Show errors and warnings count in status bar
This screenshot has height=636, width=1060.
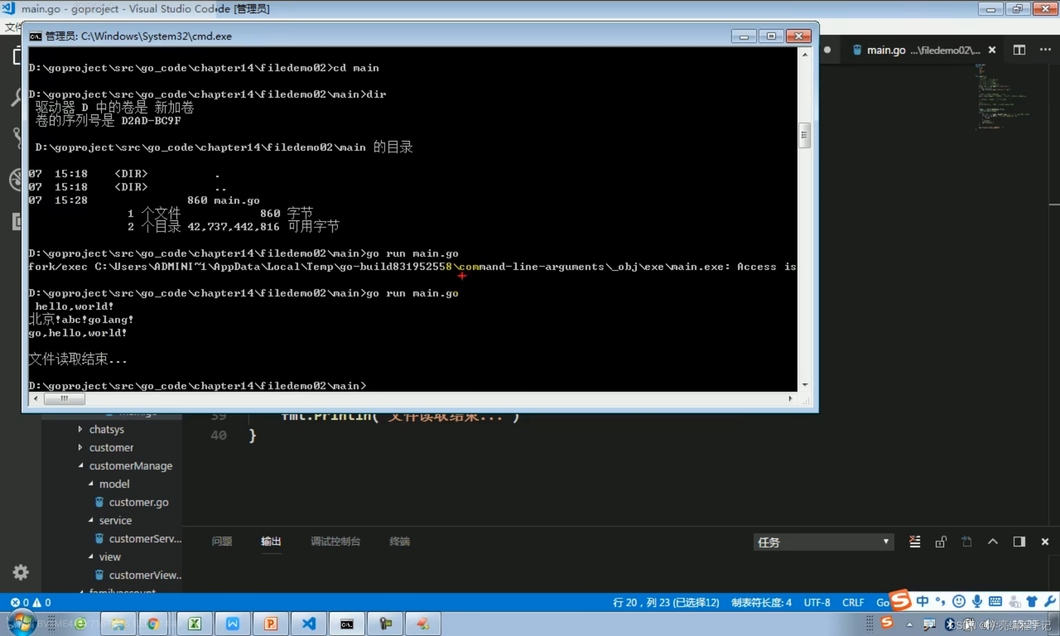tap(31, 603)
